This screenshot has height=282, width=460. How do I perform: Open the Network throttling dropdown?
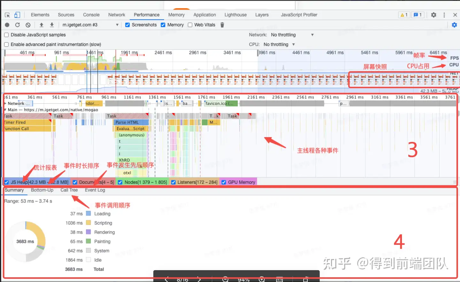pos(292,35)
